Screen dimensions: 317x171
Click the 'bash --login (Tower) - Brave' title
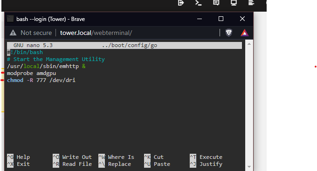point(50,19)
